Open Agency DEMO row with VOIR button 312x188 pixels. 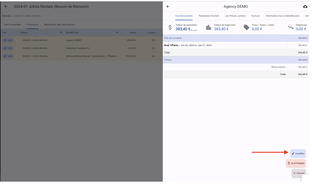[x=8, y=40]
